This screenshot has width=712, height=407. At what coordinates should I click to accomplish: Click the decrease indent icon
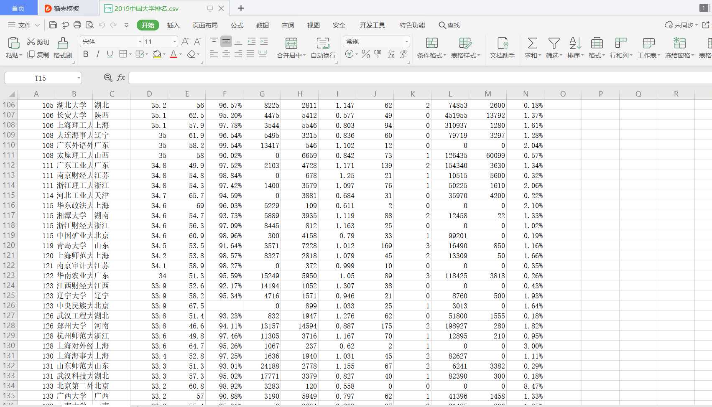[x=251, y=41]
